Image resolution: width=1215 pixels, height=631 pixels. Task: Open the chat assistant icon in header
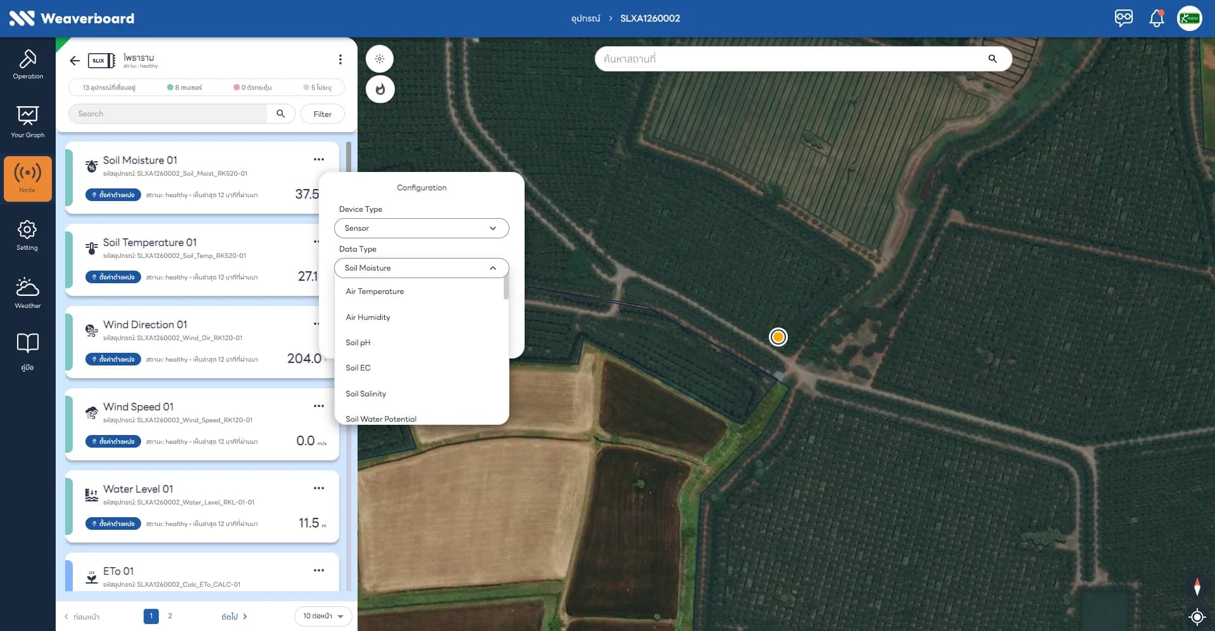(x=1124, y=18)
